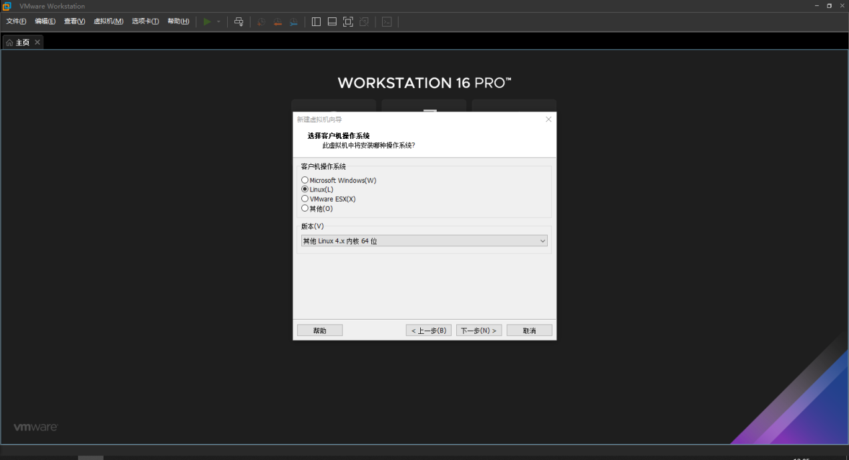The width and height of the screenshot is (849, 460).
Task: Click the 新建虚拟机向导 dialog title
Action: click(x=319, y=120)
